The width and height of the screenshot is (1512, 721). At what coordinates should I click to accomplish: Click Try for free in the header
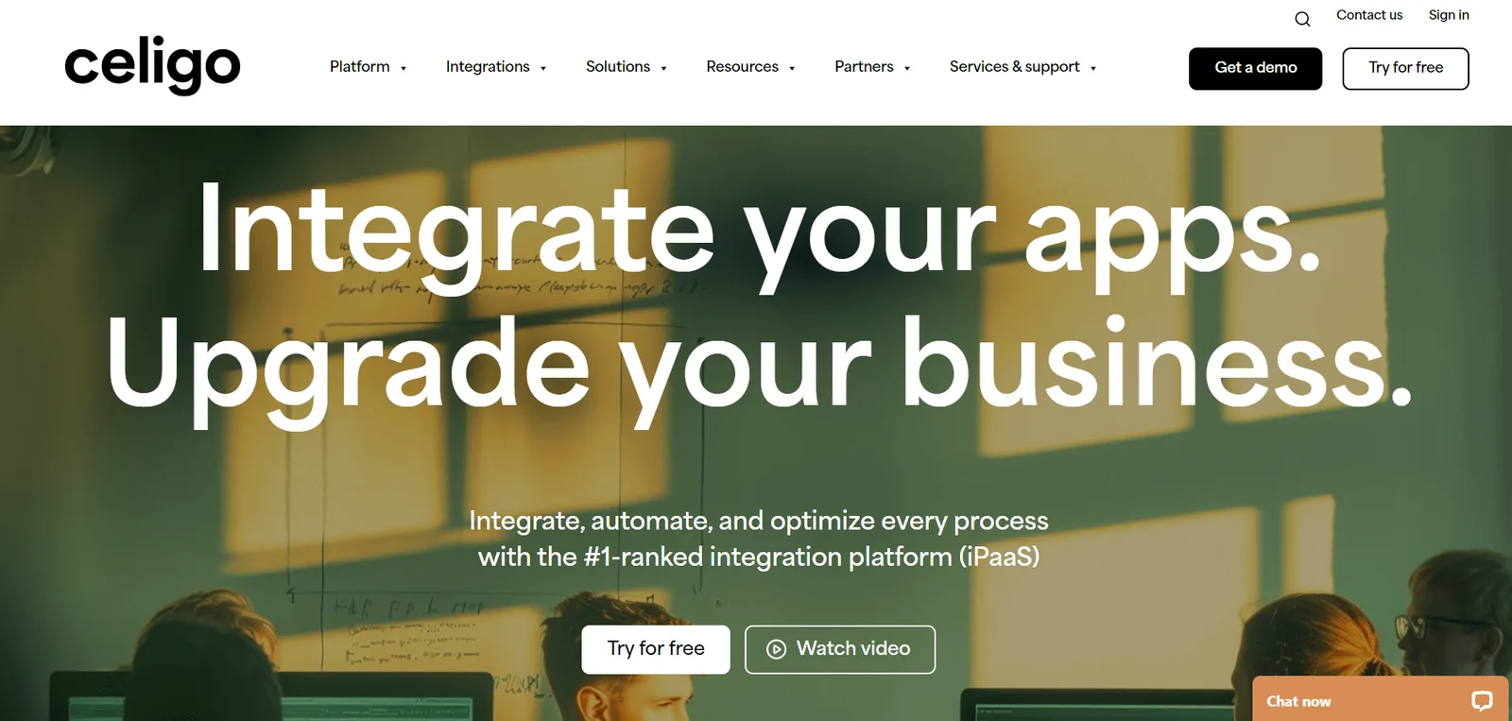pos(1406,68)
